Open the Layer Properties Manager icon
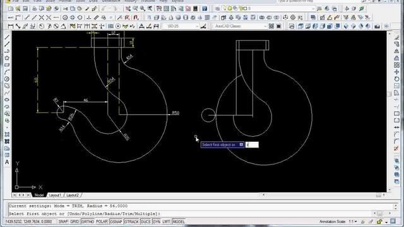This screenshot has width=404, height=227. tap(217, 9)
